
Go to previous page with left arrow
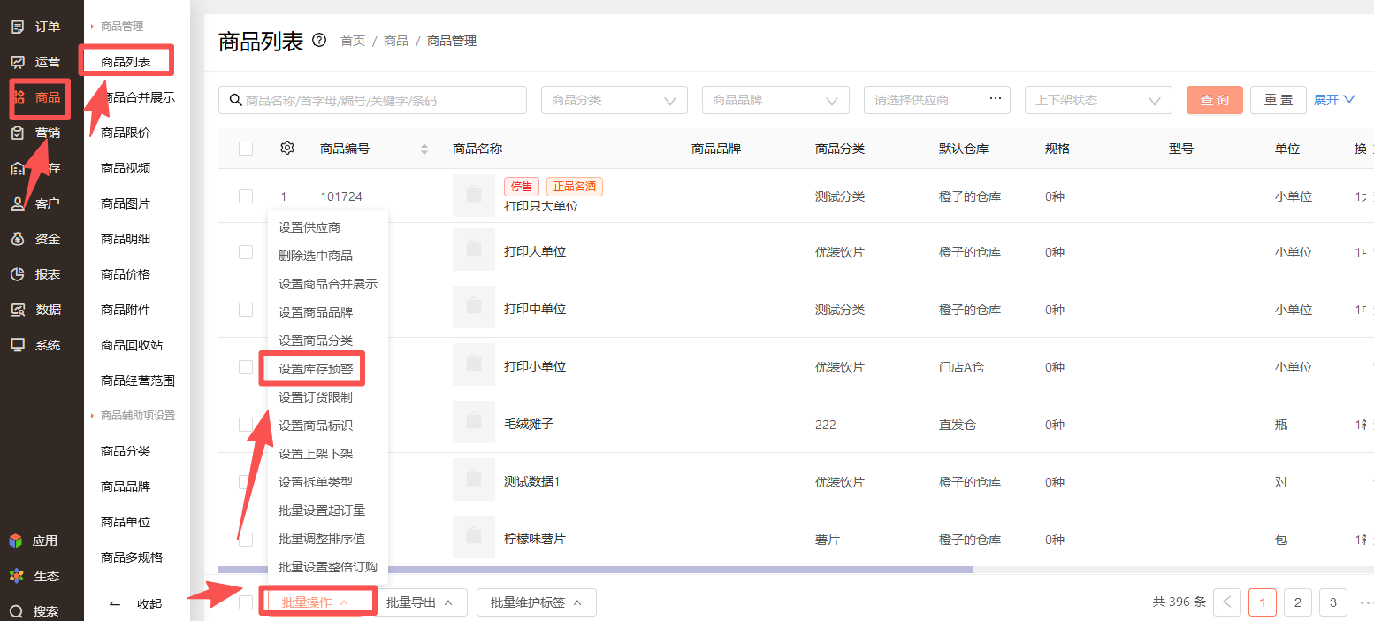point(1227,602)
